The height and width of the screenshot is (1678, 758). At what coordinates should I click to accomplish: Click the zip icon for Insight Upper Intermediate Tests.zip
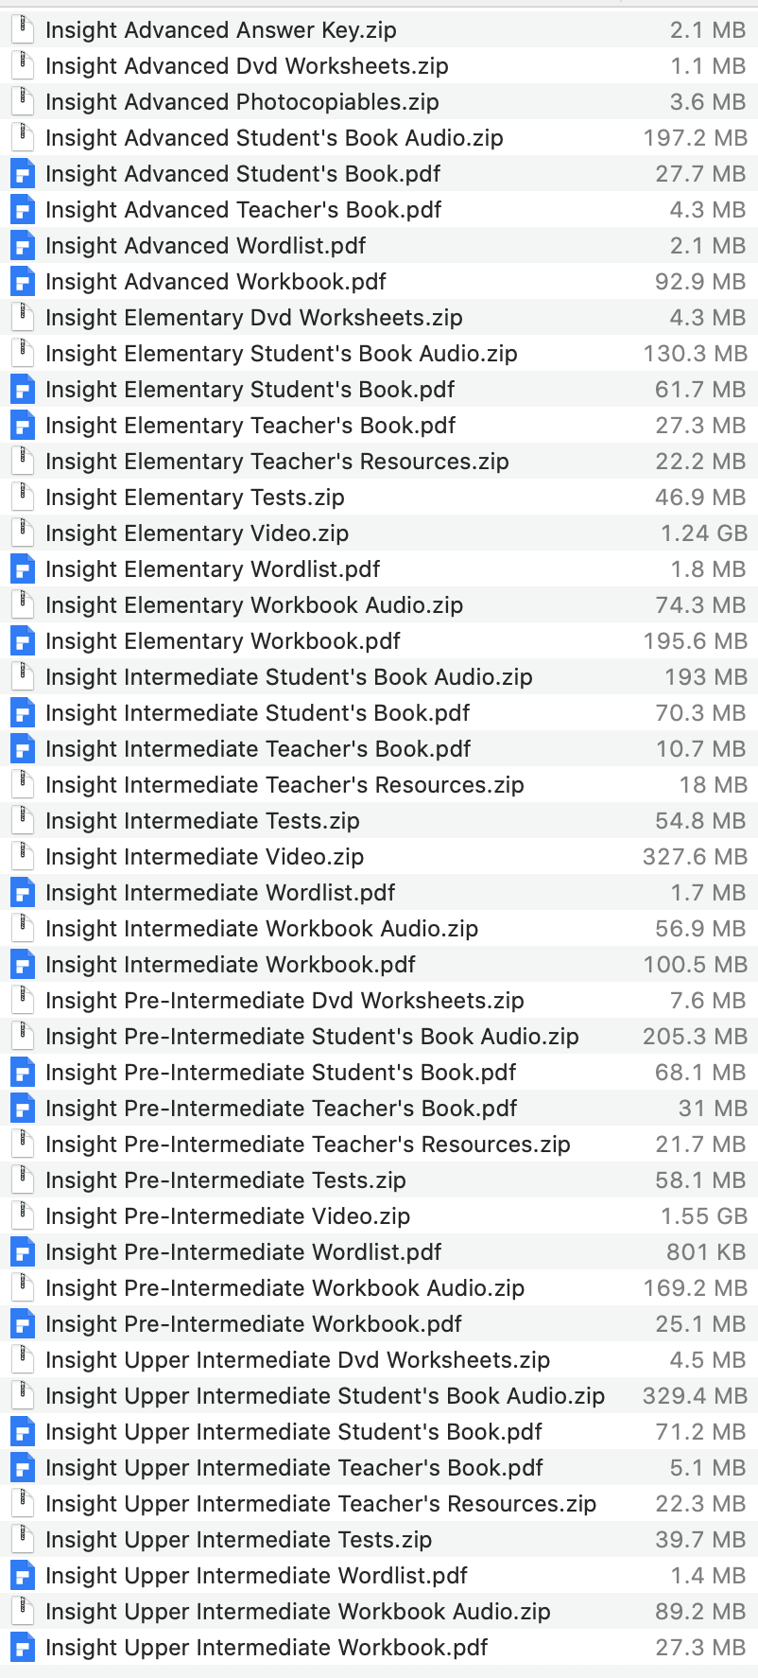(22, 1540)
